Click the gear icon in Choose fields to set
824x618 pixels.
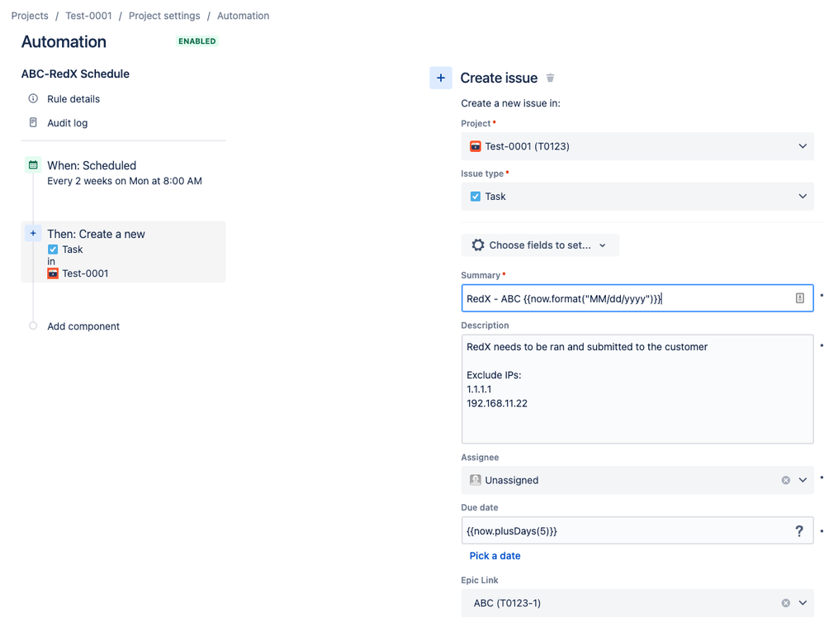tap(478, 245)
